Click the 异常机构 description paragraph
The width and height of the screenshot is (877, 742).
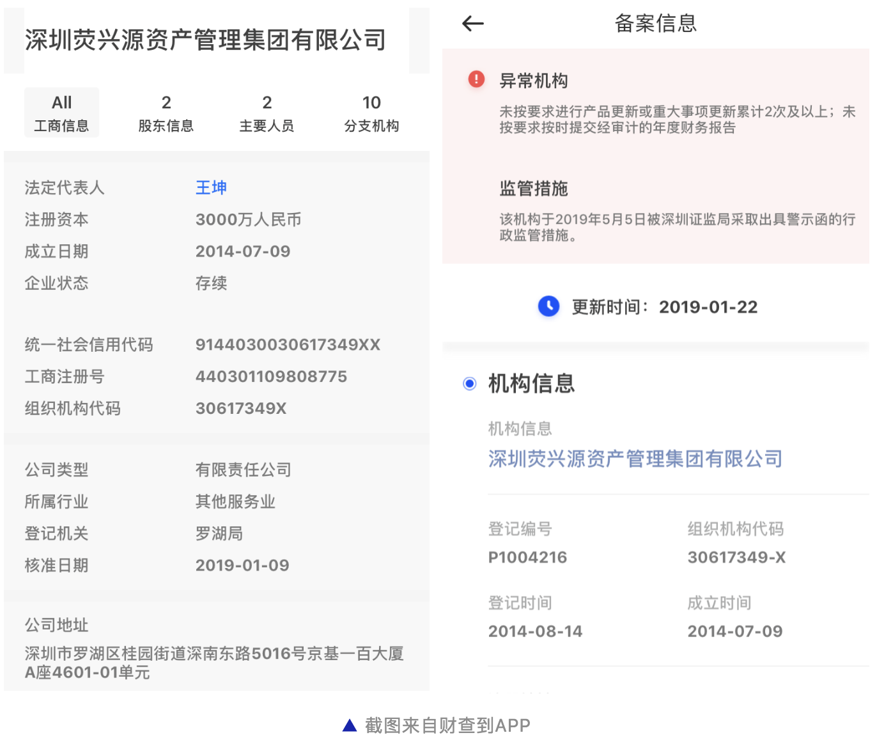(678, 120)
